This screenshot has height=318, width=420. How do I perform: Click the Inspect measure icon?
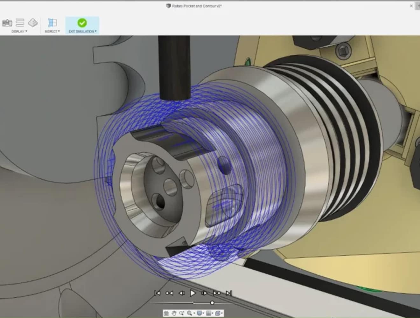[x=52, y=23]
